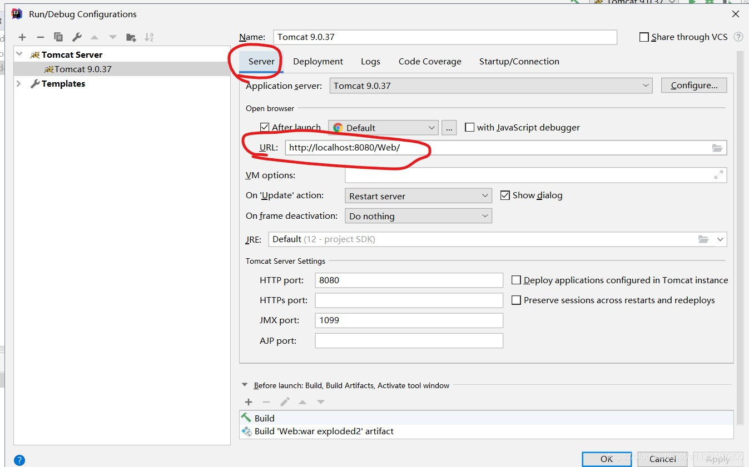Switch to the Startup/Connection tab

(x=519, y=61)
